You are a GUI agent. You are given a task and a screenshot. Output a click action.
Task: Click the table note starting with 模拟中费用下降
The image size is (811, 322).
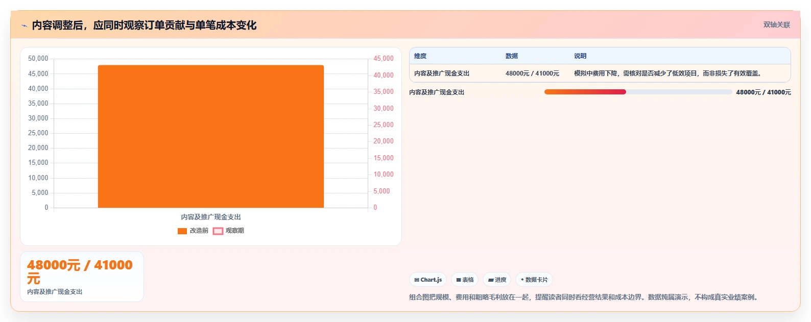(669, 73)
